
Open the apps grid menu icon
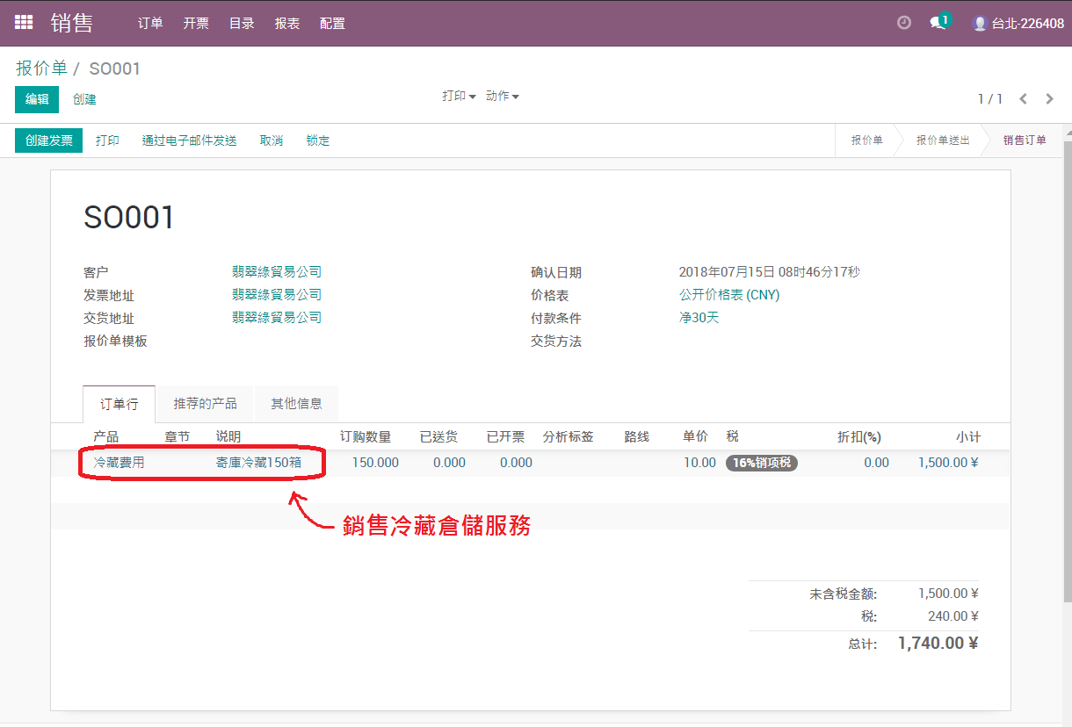pos(24,23)
